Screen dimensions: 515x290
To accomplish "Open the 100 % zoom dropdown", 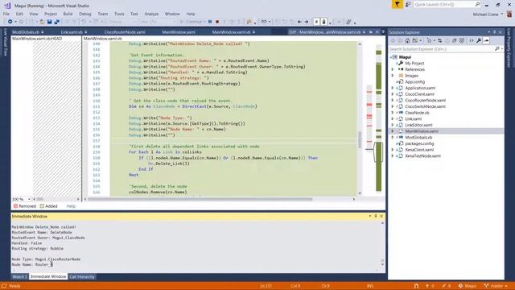I will point(29,199).
